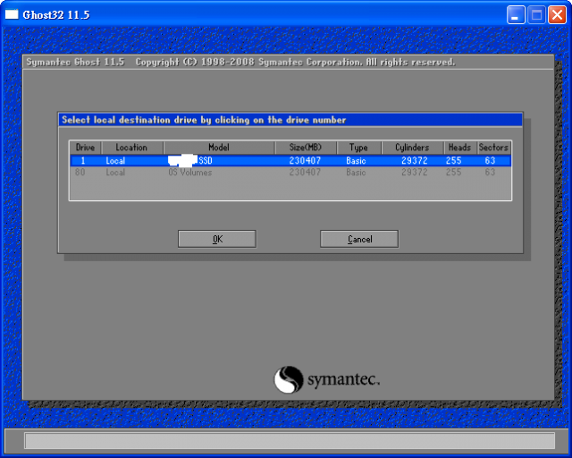This screenshot has height=458, width=572.
Task: Click Local location in drive 1 row
Action: 115,160
